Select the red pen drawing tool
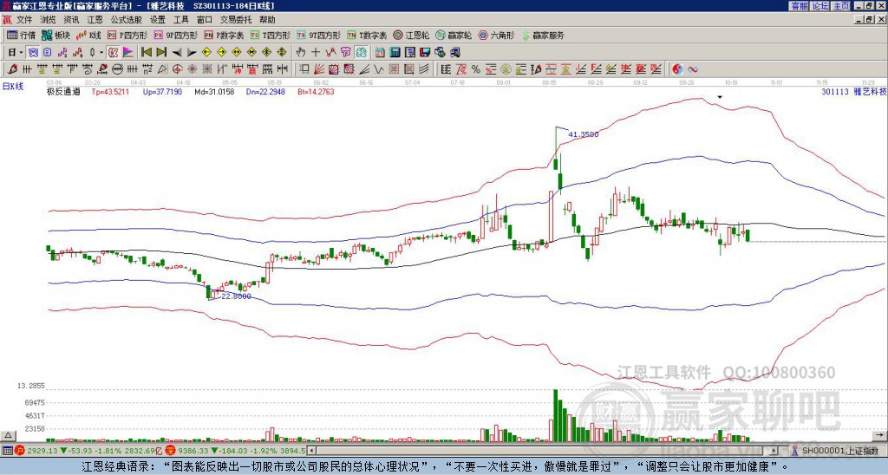 (12, 69)
